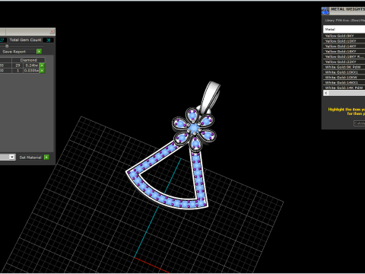Click the green arrow next to Save Report
365x274 pixels.
pos(39,52)
